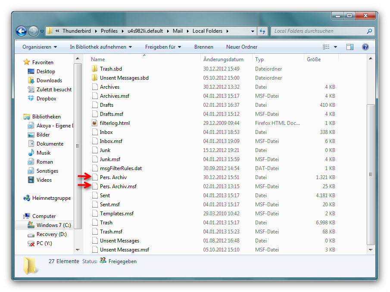390x292 pixels.
Task: Toggle the preview pane icon
Action: point(349,47)
